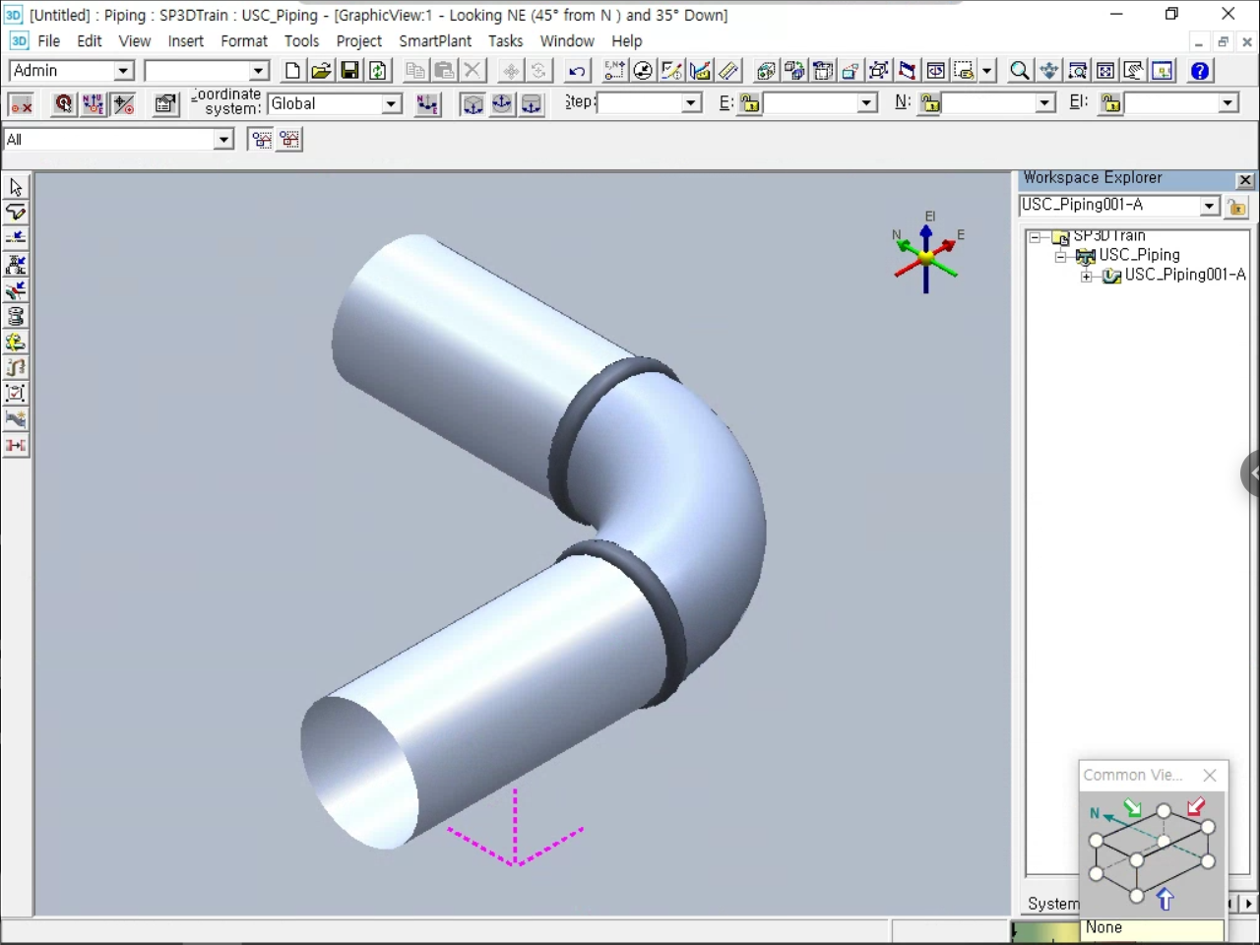Open the Tasks menu
This screenshot has height=945, width=1260.
click(505, 41)
